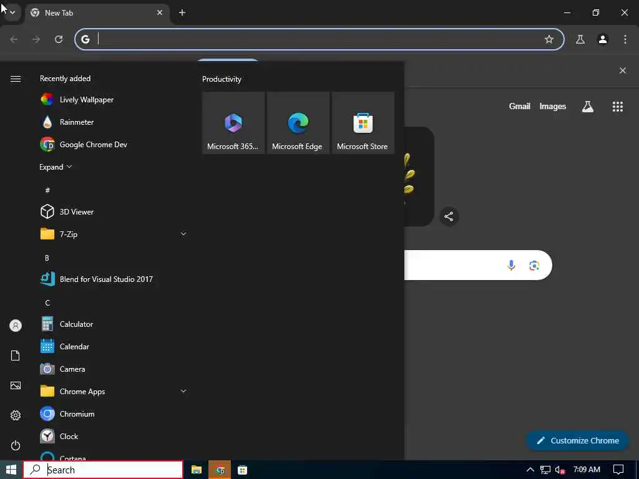Click the Google search box
The image size is (639, 479).
(x=478, y=265)
